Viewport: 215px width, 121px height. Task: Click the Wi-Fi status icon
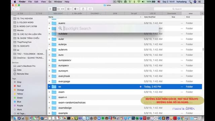point(139,2)
